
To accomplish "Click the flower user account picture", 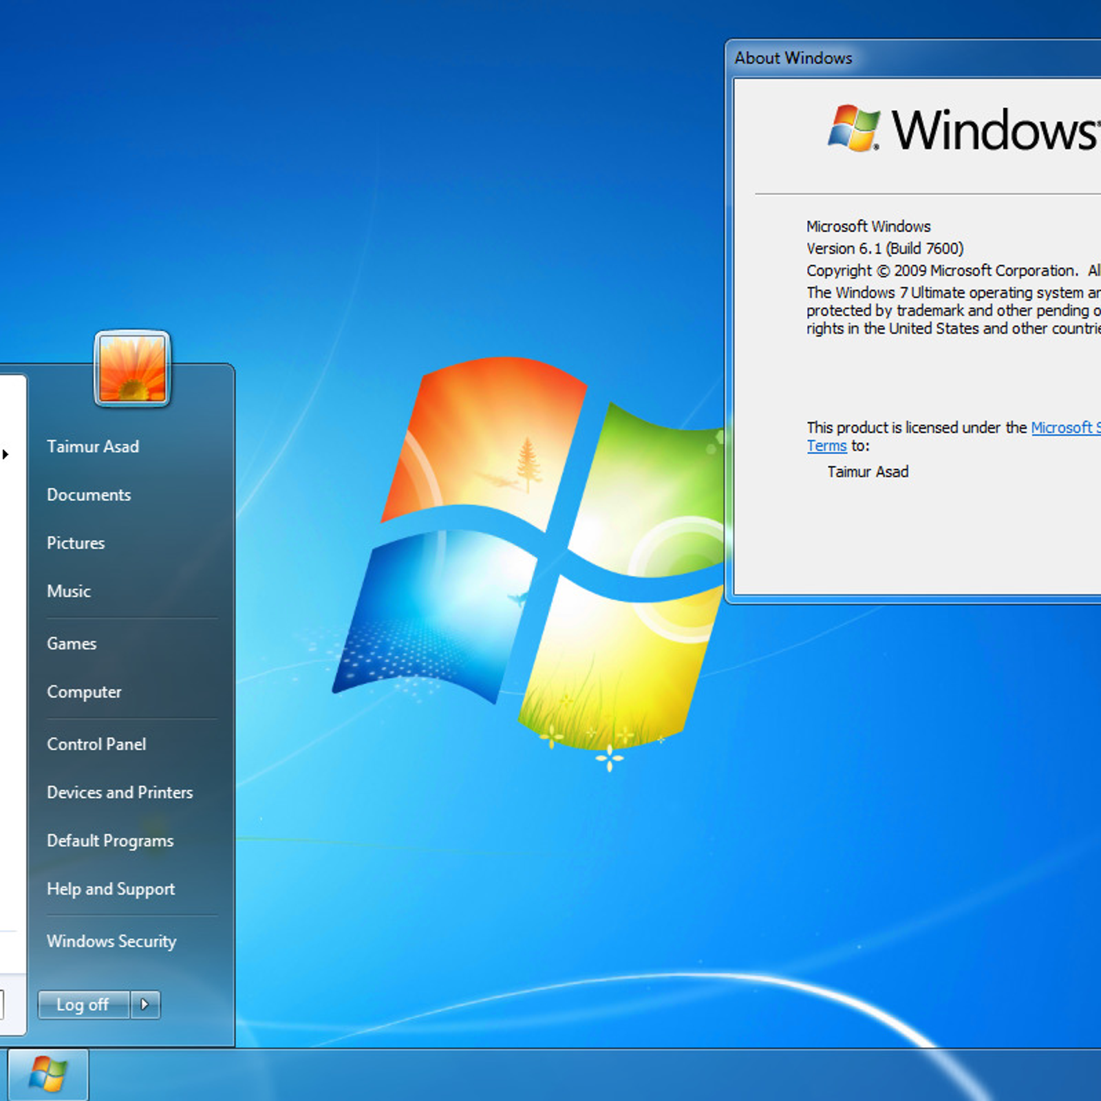I will click(132, 369).
